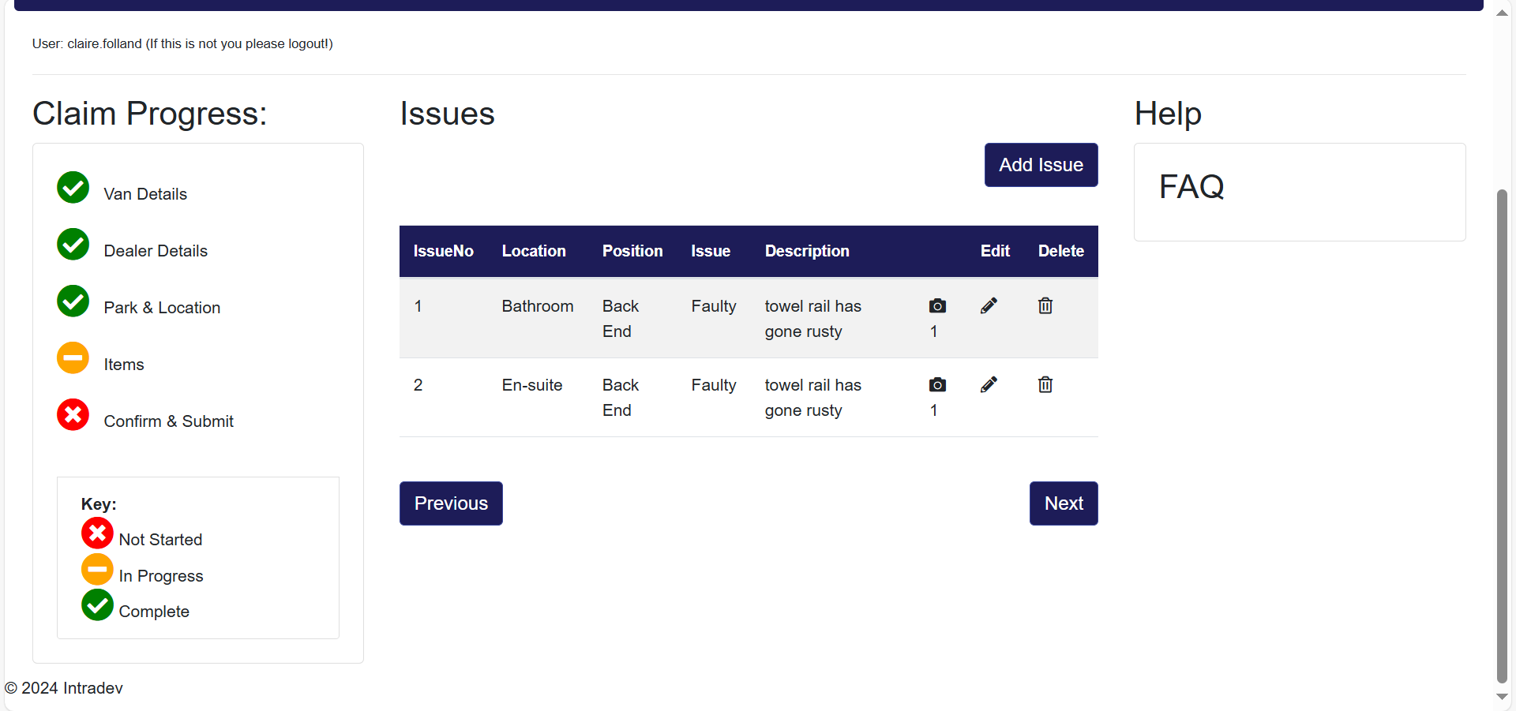The width and height of the screenshot is (1516, 711).
Task: Edit the En-suite issue with pencil icon
Action: [989, 385]
